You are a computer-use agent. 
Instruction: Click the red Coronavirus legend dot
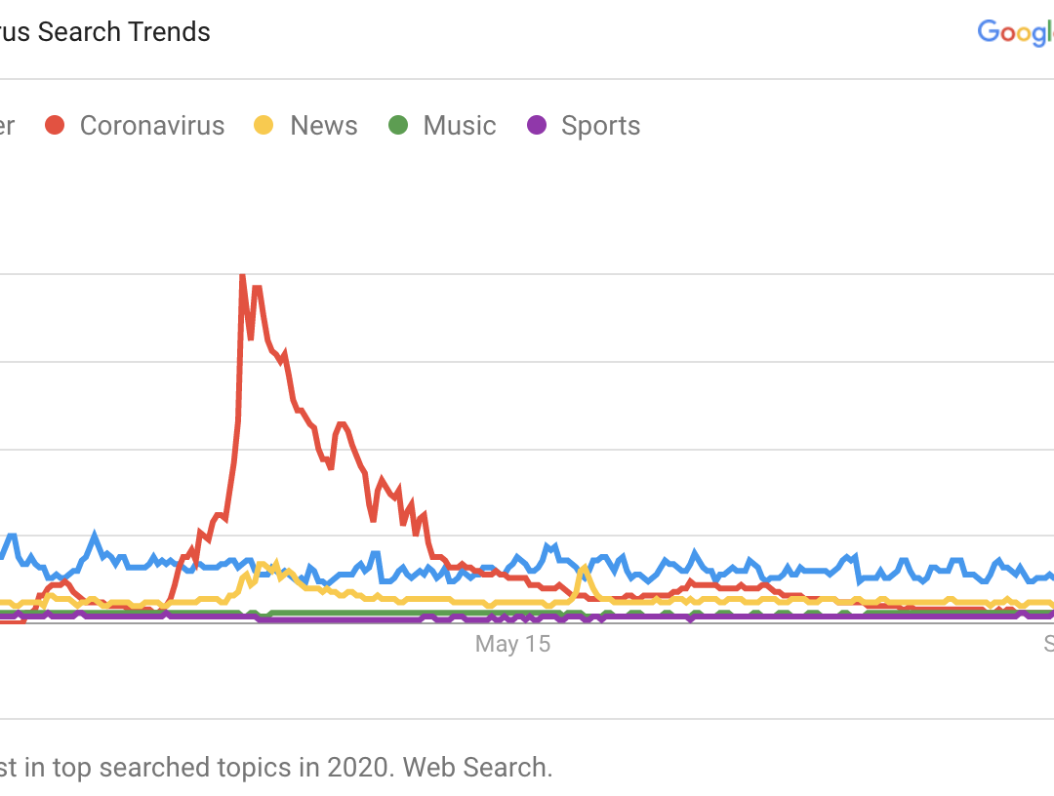pos(55,126)
